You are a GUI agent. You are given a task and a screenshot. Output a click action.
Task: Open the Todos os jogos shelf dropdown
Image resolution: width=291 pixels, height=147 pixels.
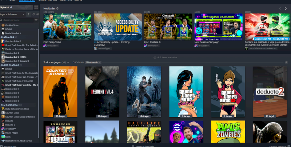(x=68, y=63)
